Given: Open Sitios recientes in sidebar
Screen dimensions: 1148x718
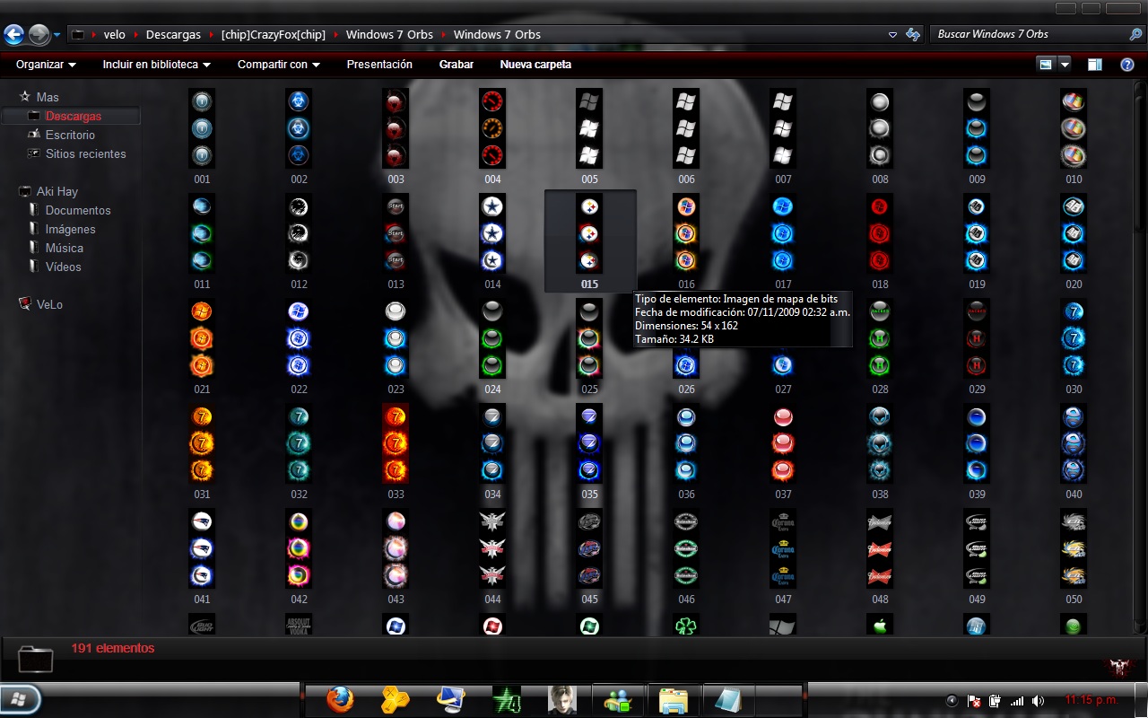Looking at the screenshot, I should [86, 153].
